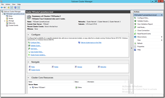Open the File menu
Viewport: 165px width, 98px height.
pyautogui.click(x=2, y=4)
